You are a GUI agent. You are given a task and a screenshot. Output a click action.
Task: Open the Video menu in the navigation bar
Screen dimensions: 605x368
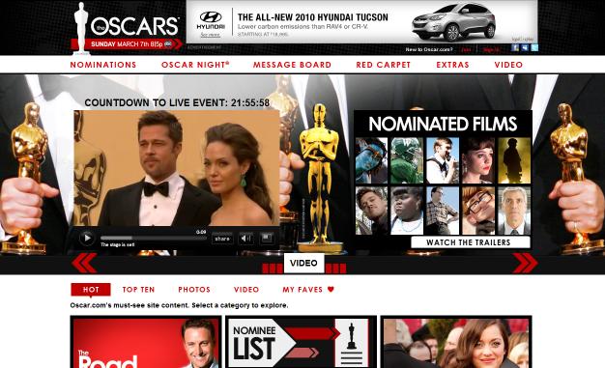tap(508, 65)
